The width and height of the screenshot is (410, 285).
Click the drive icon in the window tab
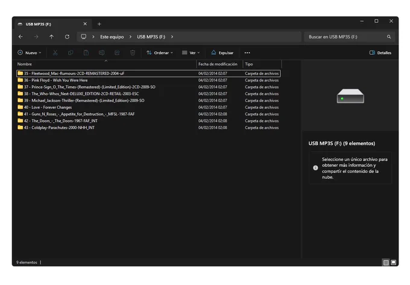(x=20, y=24)
